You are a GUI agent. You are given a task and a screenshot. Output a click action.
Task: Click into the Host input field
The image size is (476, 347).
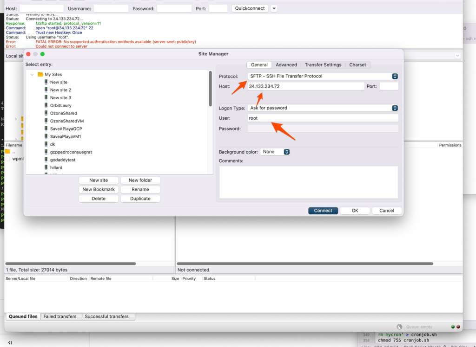(x=305, y=86)
